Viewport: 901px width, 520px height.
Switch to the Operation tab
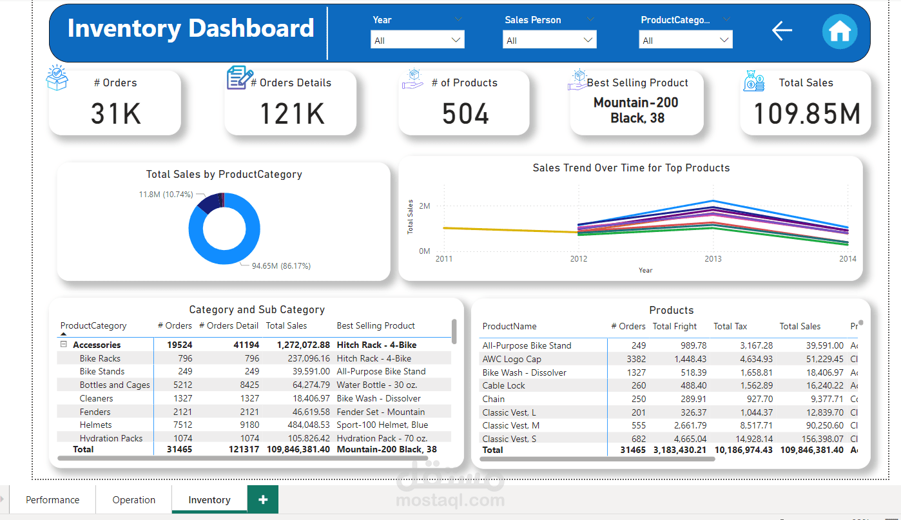134,499
